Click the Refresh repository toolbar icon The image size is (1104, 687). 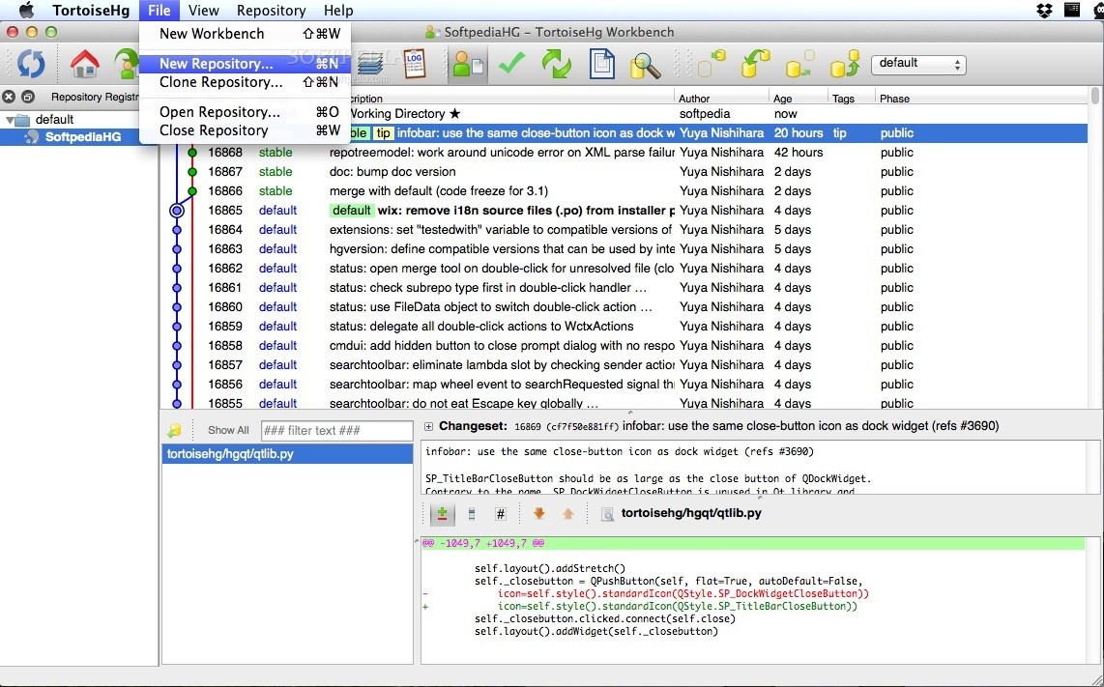(31, 64)
